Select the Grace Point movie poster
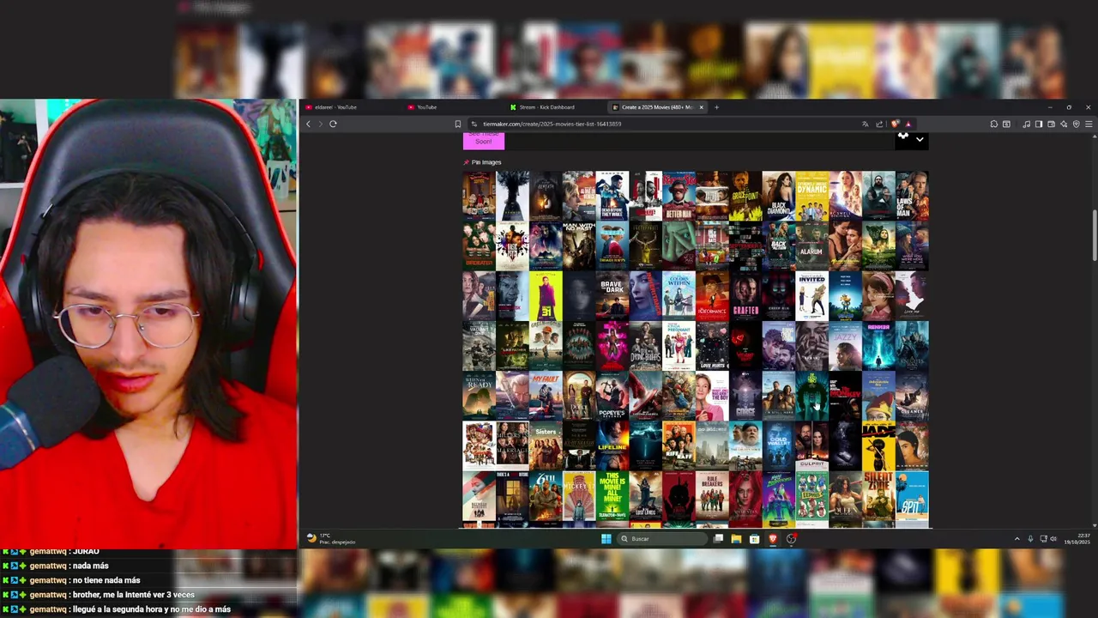The image size is (1098, 618). [x=745, y=197]
